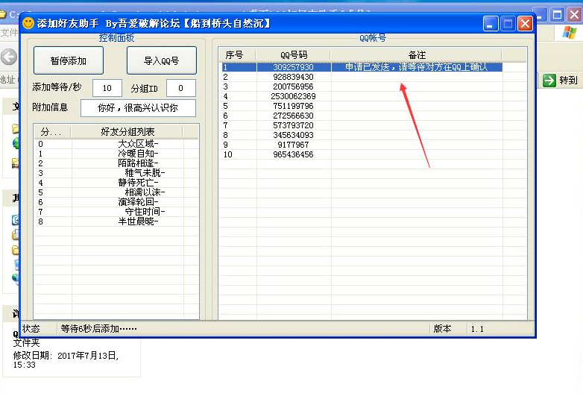Maximize the 添加好友助手 window
This screenshot has width=583, height=396.
tap(508, 24)
